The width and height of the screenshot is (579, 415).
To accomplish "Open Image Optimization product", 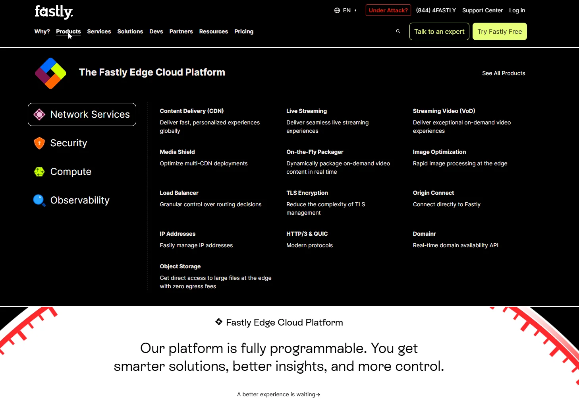I will point(439,152).
